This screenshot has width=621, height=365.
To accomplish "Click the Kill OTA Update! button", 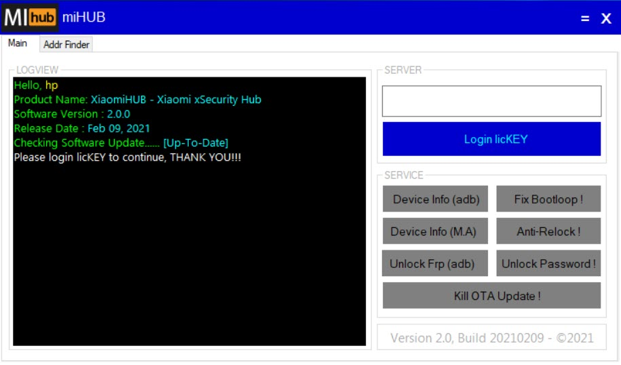I will click(491, 296).
